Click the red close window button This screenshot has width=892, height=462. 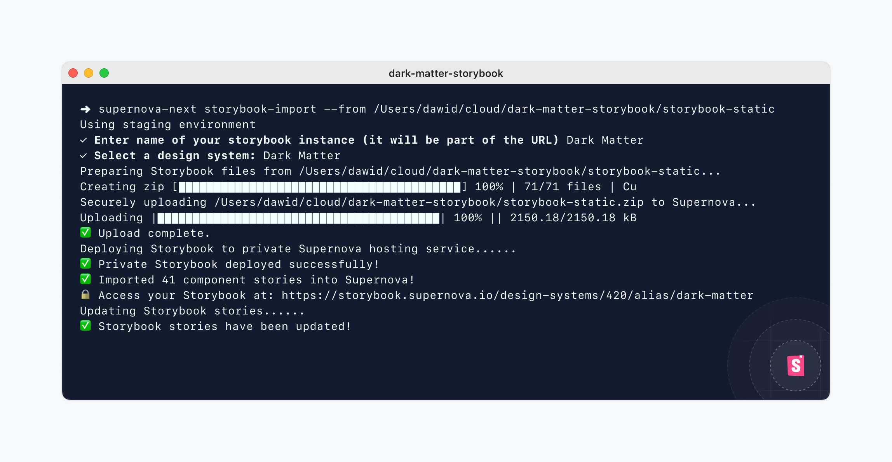tap(73, 73)
